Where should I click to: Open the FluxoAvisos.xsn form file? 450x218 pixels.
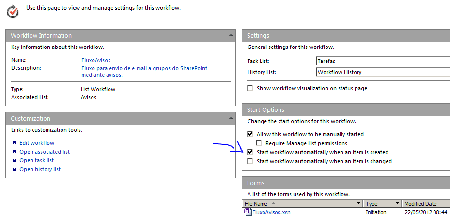[271, 212]
